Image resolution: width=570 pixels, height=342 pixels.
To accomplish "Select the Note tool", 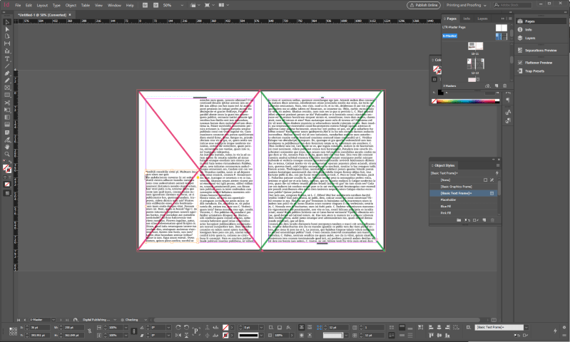I will coord(7,133).
